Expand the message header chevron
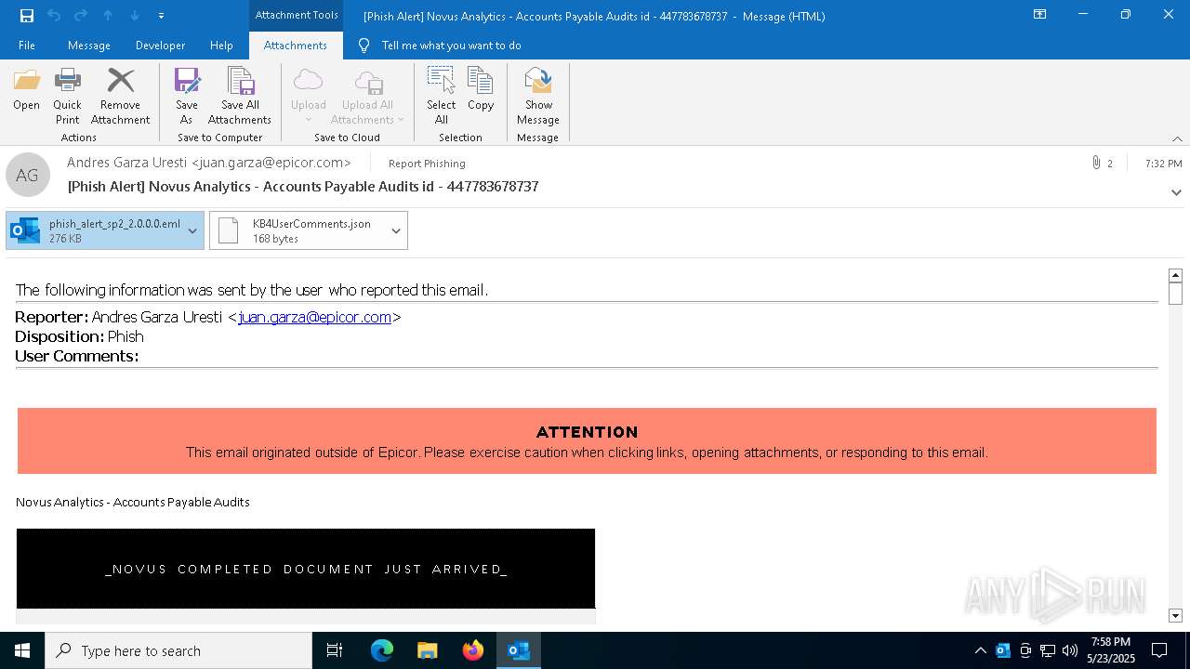The height and width of the screenshot is (669, 1190). coord(1176,192)
